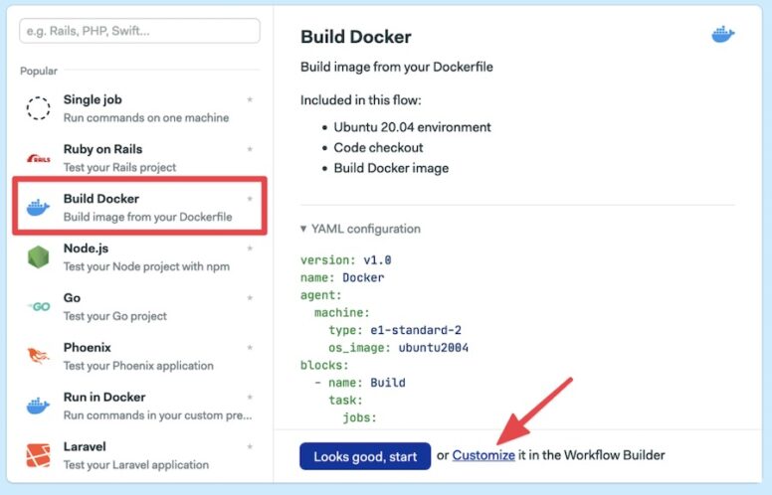Screen dimensions: 772x495
Task: Click the Build Docker whale icon in list
Action: [38, 208]
